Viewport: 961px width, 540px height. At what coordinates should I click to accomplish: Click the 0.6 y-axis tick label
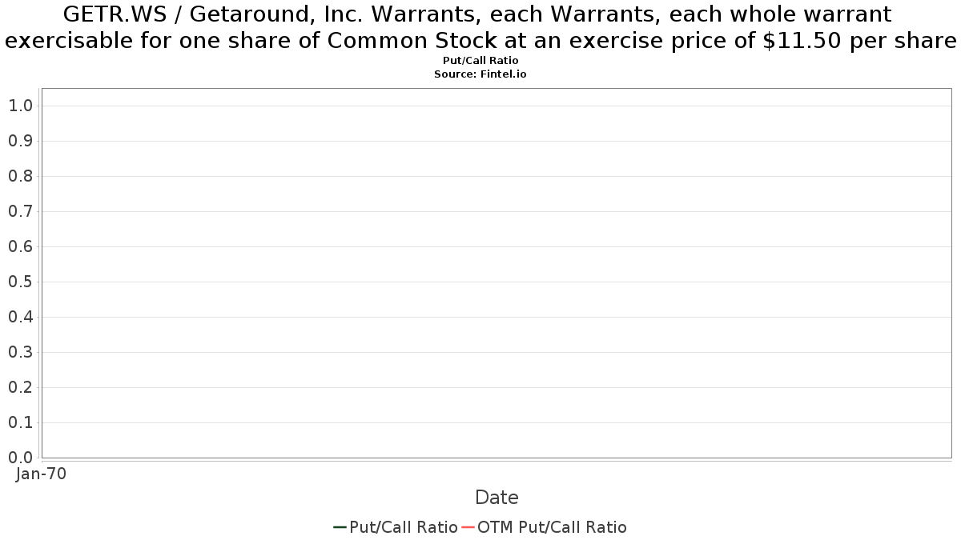[x=20, y=246]
